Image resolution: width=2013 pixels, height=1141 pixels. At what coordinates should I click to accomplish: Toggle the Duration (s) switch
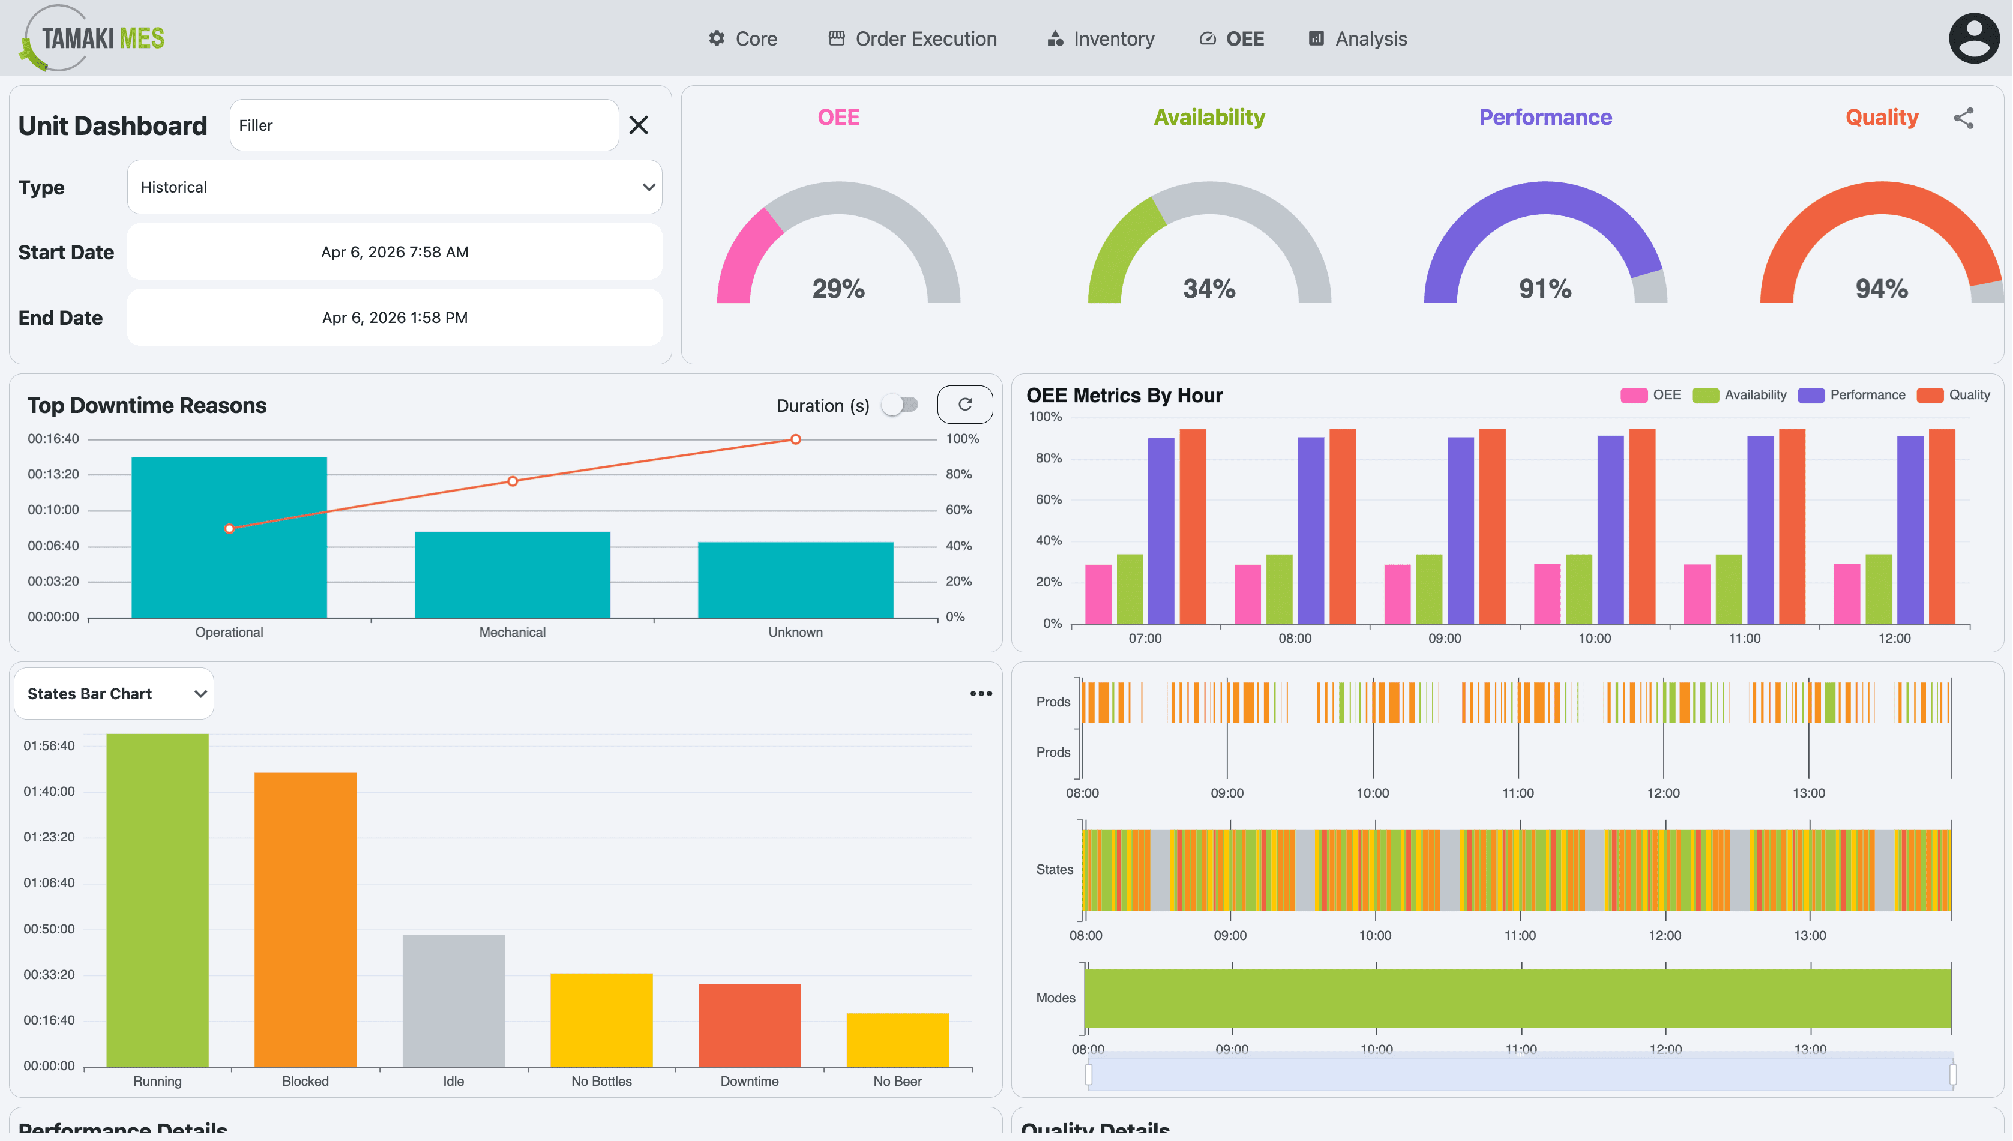tap(900, 405)
